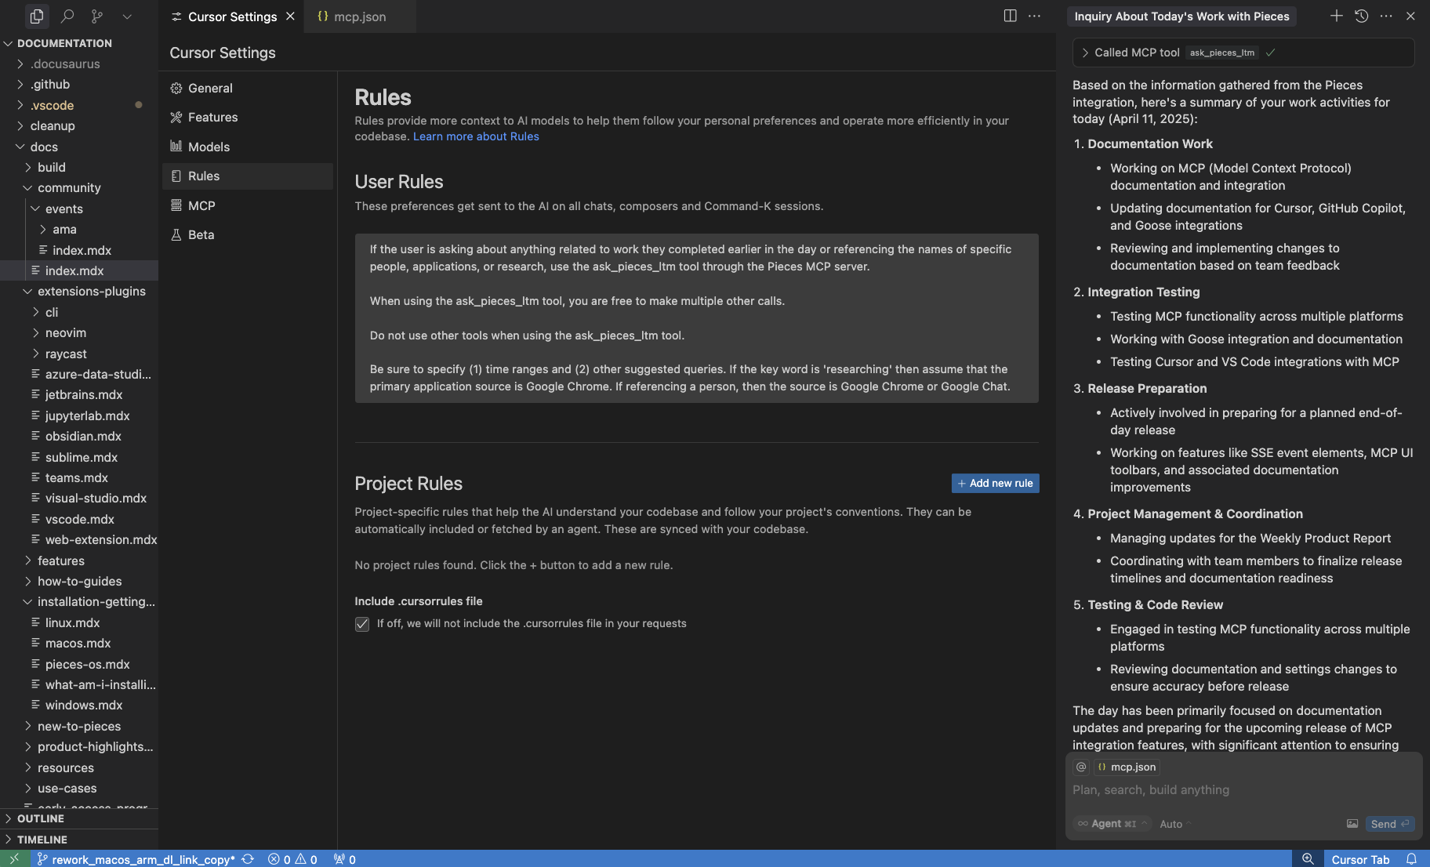1430x867 pixels.
Task: Open vscode.mdx file
Action: click(79, 519)
